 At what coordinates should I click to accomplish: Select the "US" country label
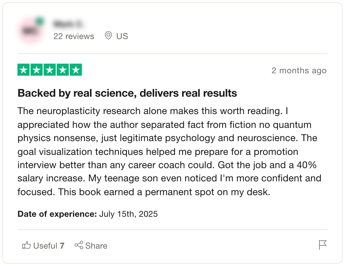122,36
